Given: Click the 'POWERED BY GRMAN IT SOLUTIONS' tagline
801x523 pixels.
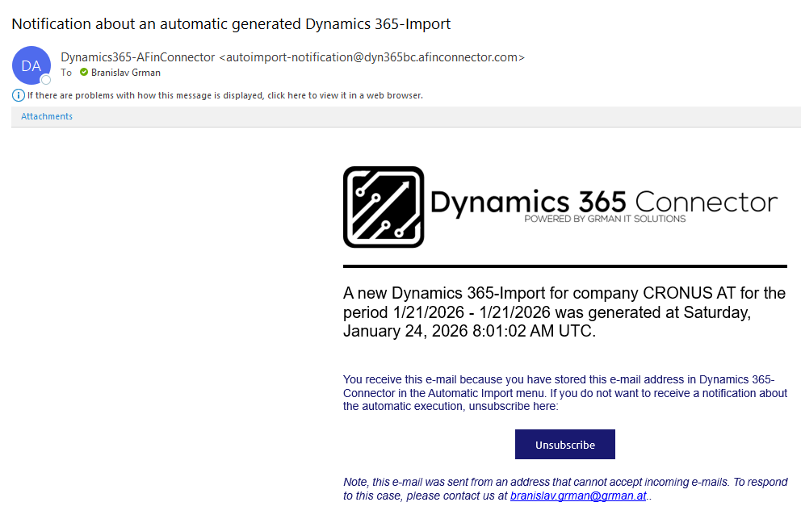Looking at the screenshot, I should (605, 219).
